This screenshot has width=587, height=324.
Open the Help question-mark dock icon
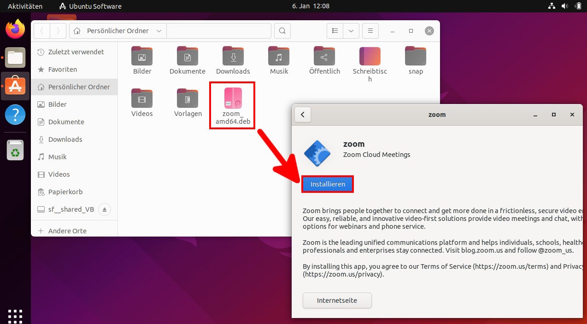[x=14, y=114]
